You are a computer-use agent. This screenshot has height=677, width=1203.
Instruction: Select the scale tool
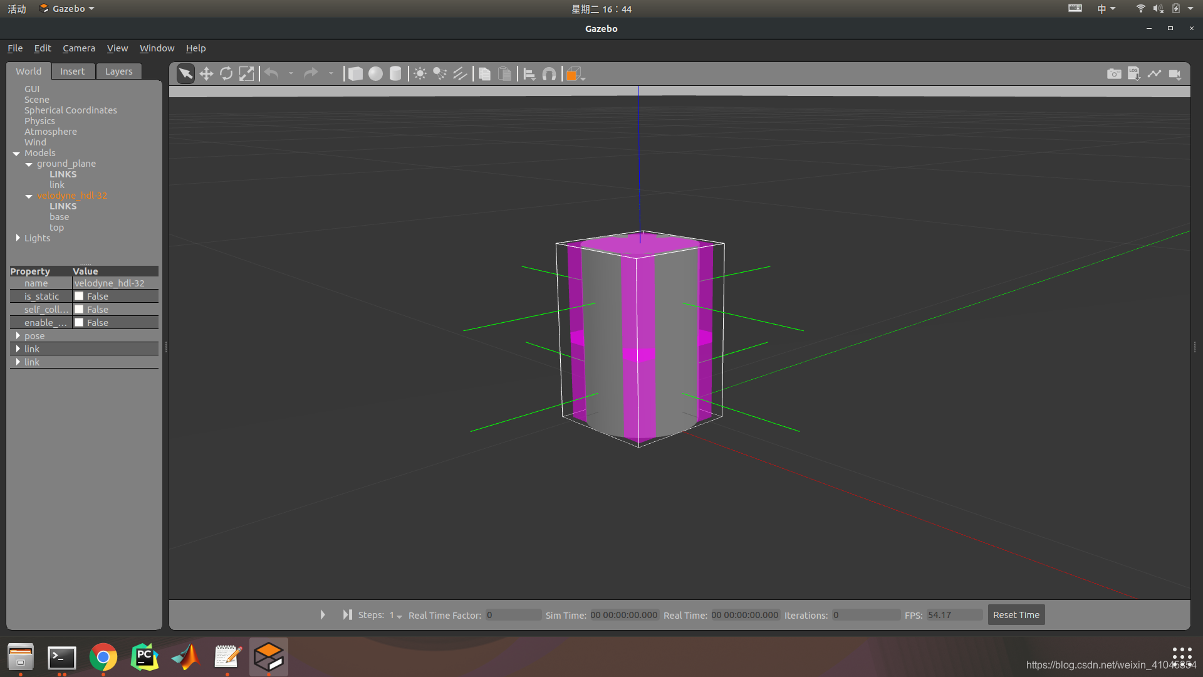[x=246, y=75]
